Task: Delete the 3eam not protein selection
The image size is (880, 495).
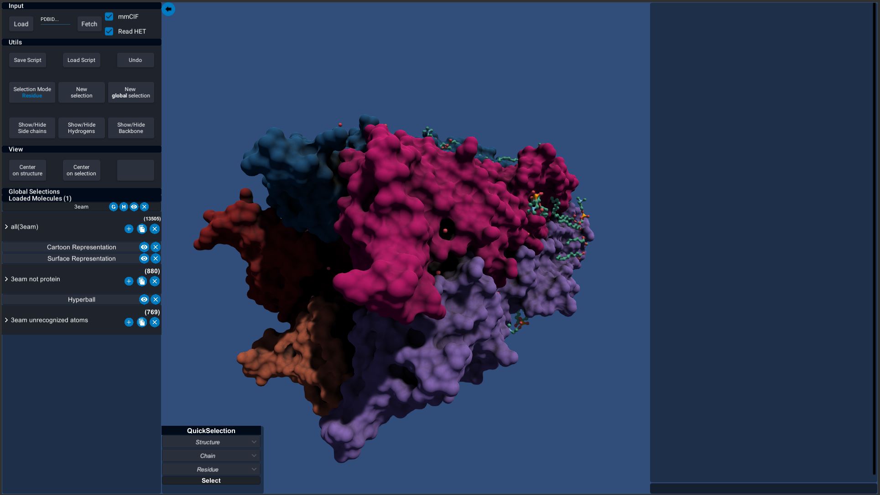Action: [155, 281]
